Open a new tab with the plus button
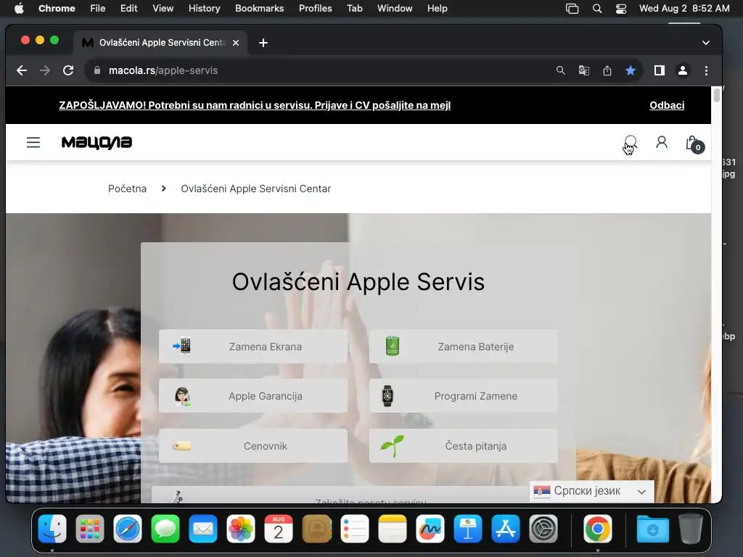The height and width of the screenshot is (557, 743). (263, 43)
